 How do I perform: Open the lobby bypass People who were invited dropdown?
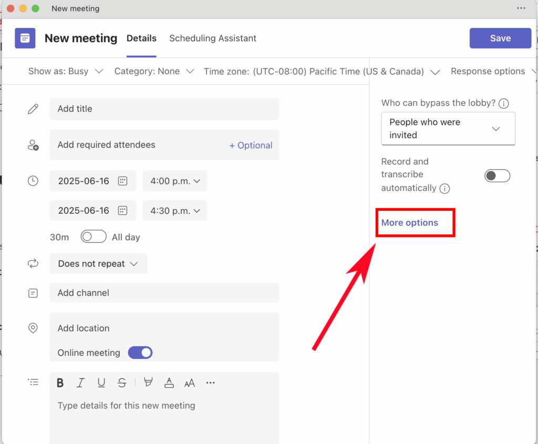point(448,129)
